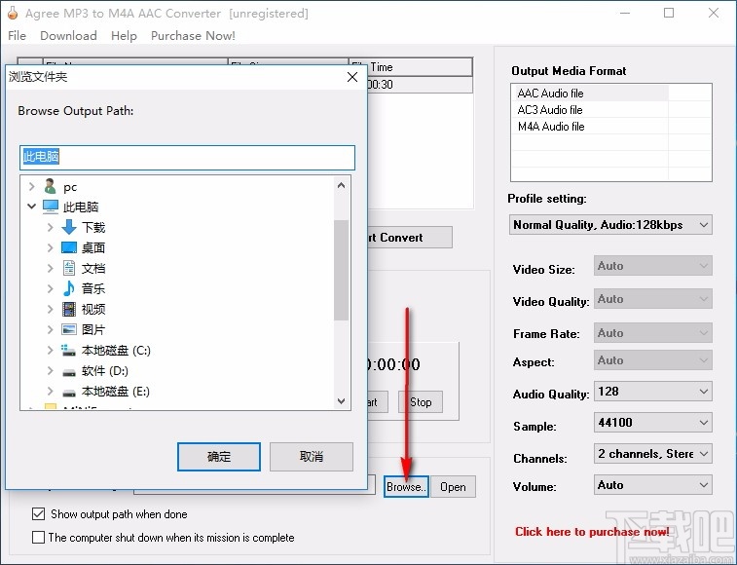The height and width of the screenshot is (565, 737).
Task: Confirm with the 确定 button
Action: point(219,456)
